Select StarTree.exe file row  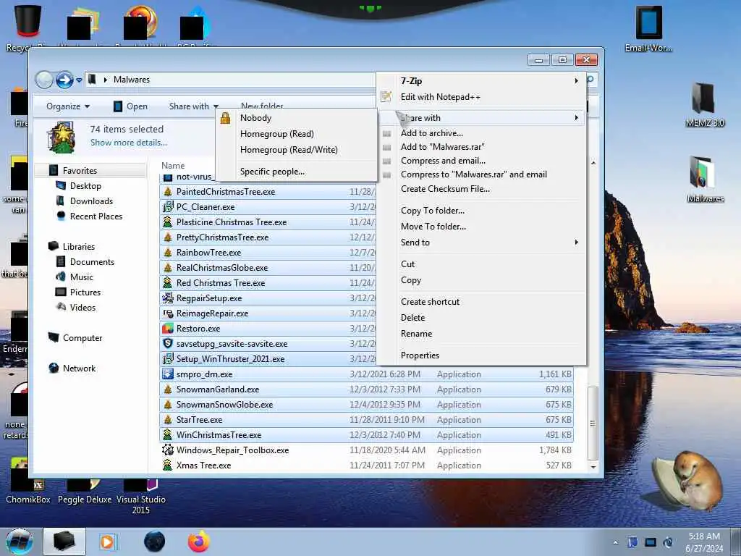[x=365, y=419]
